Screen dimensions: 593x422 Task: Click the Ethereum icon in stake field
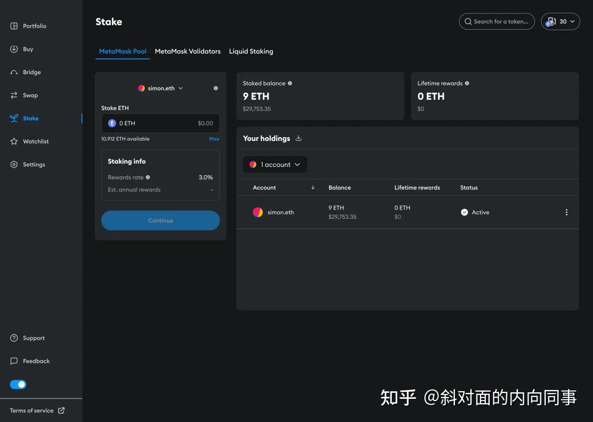pos(112,123)
